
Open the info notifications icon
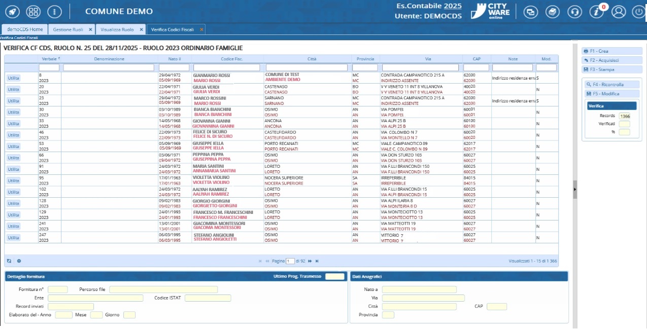[596, 12]
